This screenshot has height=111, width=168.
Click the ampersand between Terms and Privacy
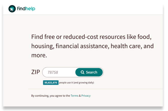80,96
